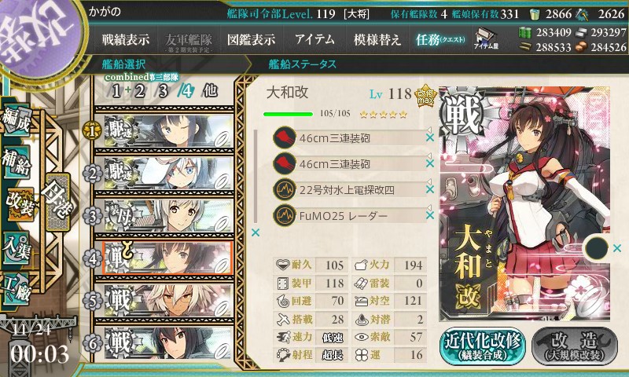Return to 母港 home port button
This screenshot has width=629, height=377.
pyautogui.click(x=58, y=203)
